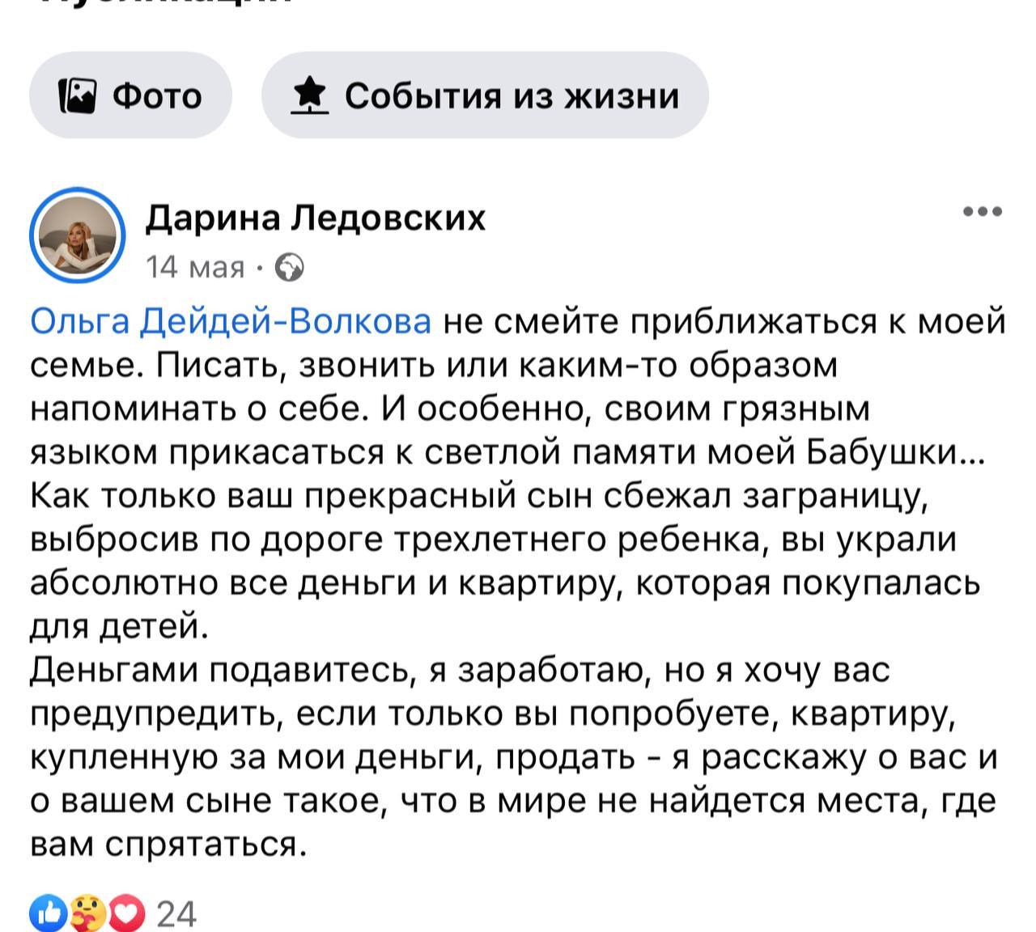Click the 14 мая post date
Screen dimensions: 1036x932
coord(195,267)
